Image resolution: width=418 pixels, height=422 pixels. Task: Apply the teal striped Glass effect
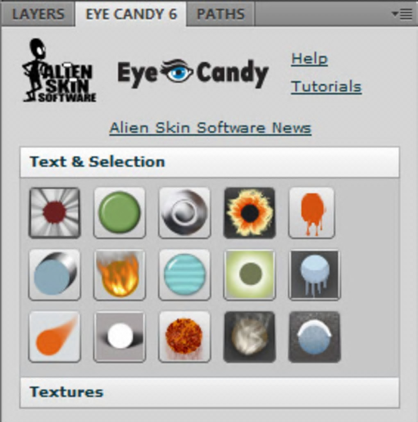point(184,275)
